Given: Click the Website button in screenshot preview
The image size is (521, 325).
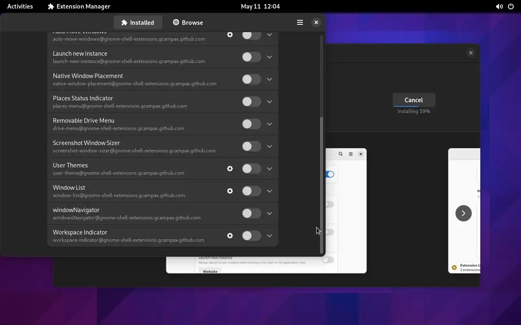Looking at the screenshot, I should [210, 271].
